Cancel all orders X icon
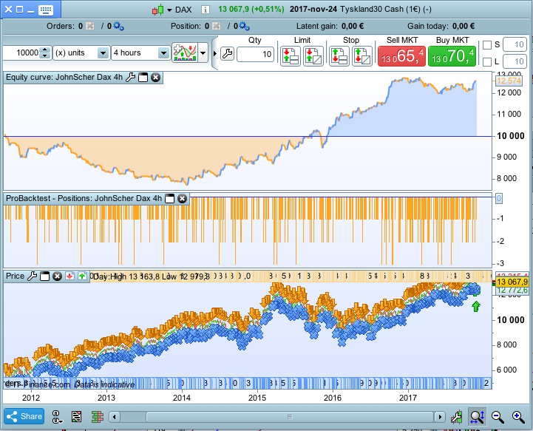 pyautogui.click(x=89, y=26)
